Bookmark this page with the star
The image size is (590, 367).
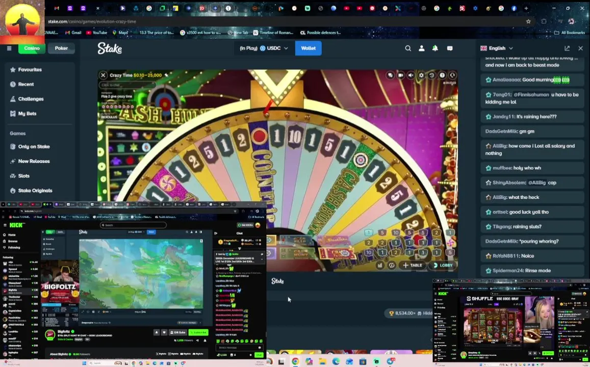[x=528, y=21]
